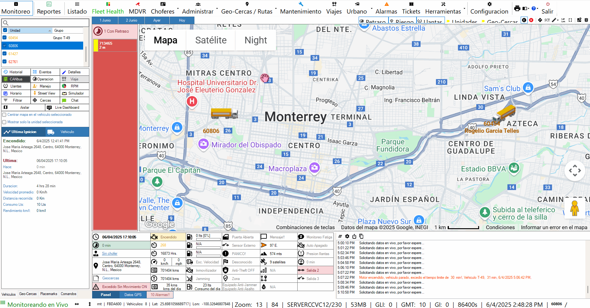Open the ruler measure tool dropdown
Screen dimensions: 590x308
[x=555, y=20]
